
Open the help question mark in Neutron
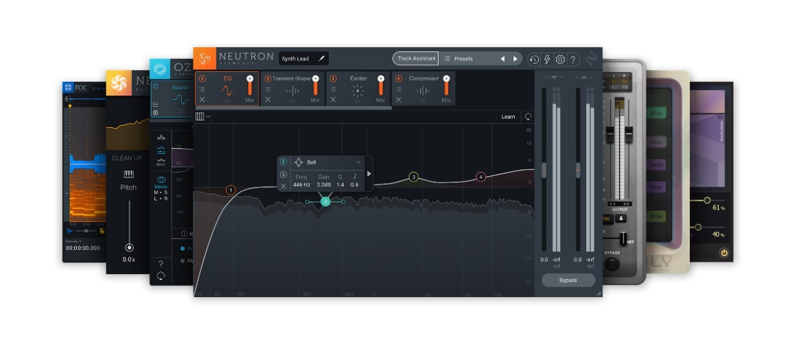click(x=573, y=60)
